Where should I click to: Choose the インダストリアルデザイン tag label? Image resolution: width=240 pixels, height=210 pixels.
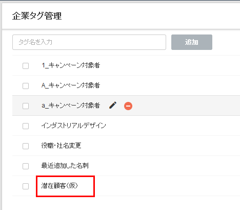(73, 126)
